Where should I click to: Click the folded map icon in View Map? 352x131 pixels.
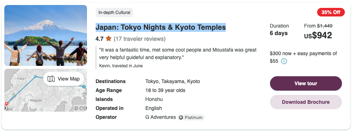pos(51,79)
